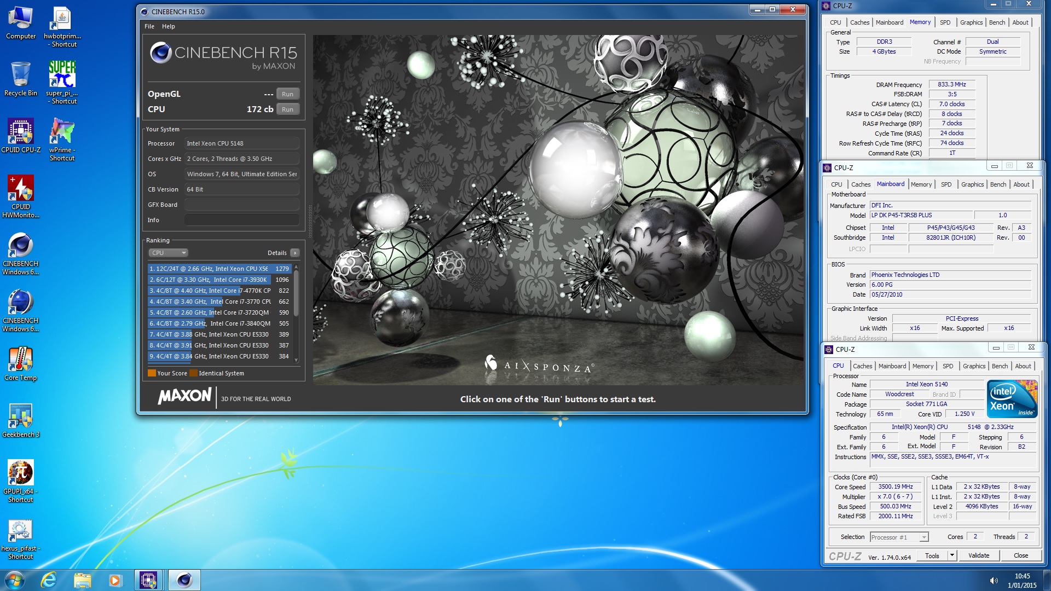The width and height of the screenshot is (1051, 591).
Task: Launch Internet Explorer from the taskbar
Action: (49, 580)
